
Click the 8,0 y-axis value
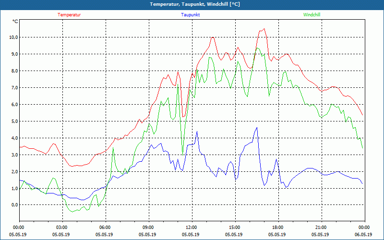[x=14, y=71]
